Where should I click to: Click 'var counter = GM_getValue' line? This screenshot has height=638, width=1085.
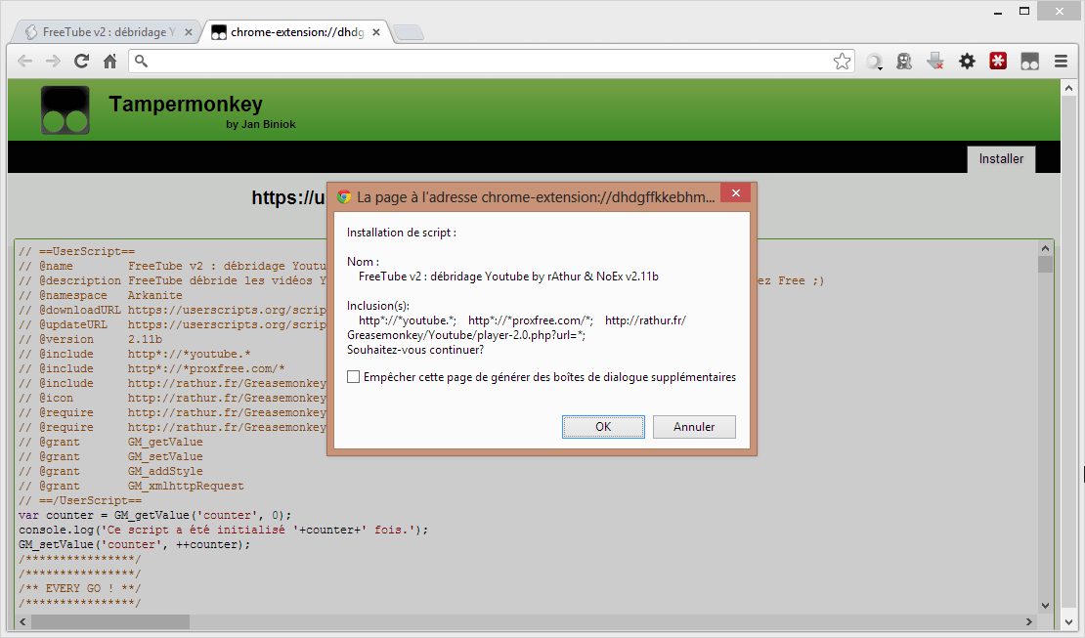pyautogui.click(x=155, y=516)
